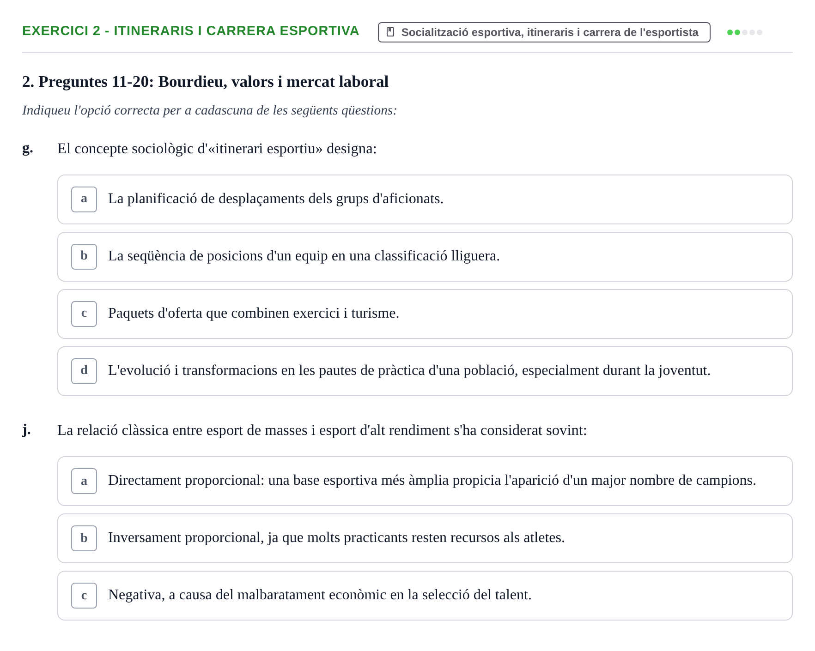Select the Negativa malbaratament econòmic answer

pos(425,596)
